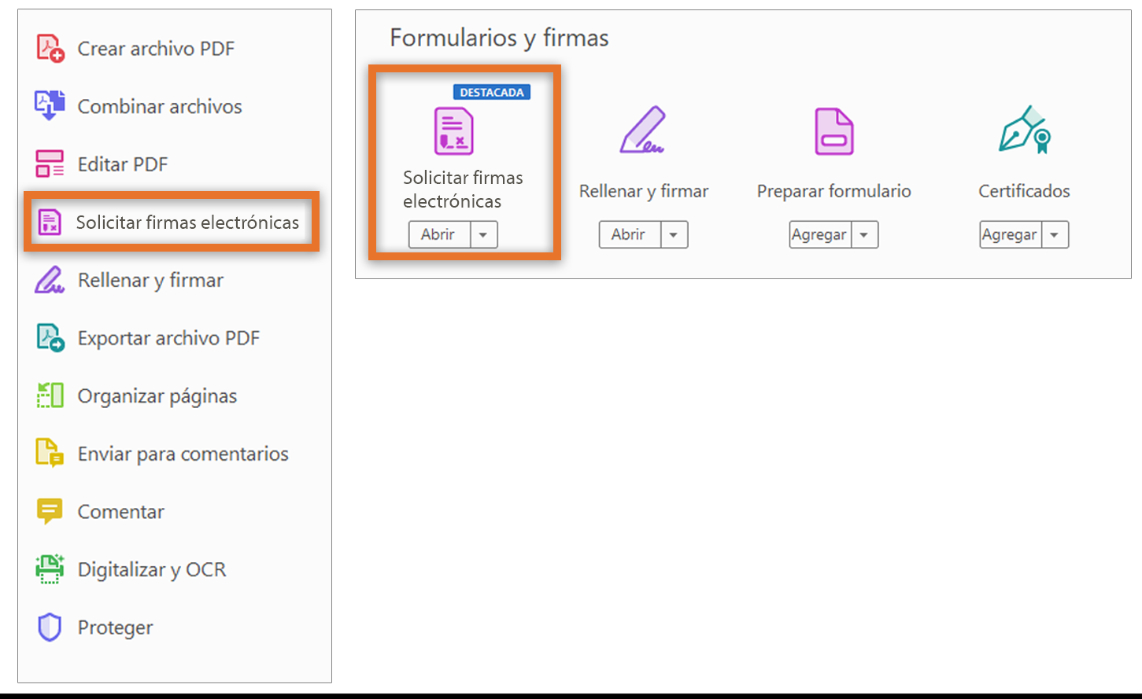This screenshot has width=1142, height=699.
Task: Click the Crear archivo PDF icon
Action: (50, 48)
